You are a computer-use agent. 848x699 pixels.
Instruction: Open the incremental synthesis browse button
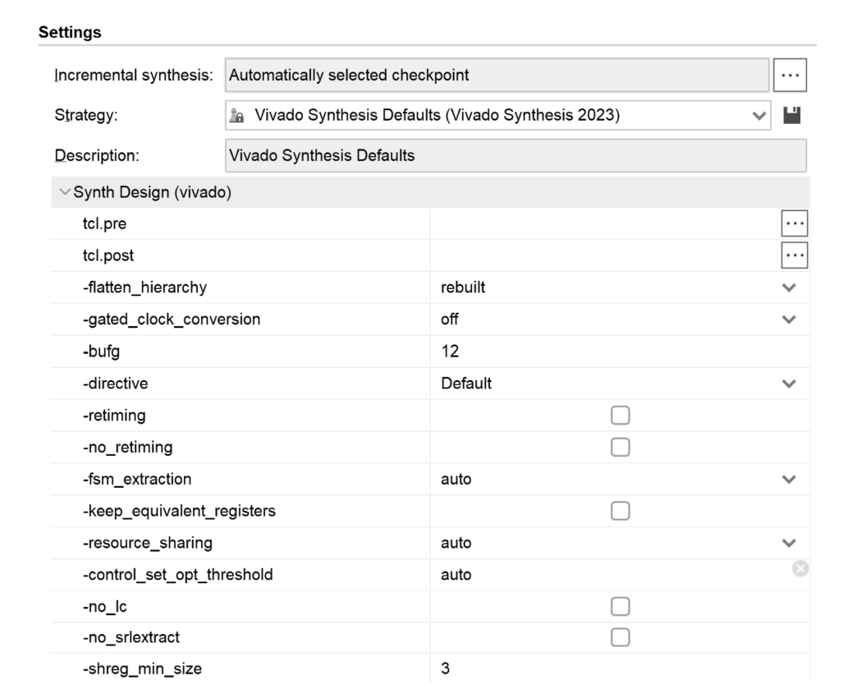point(790,75)
